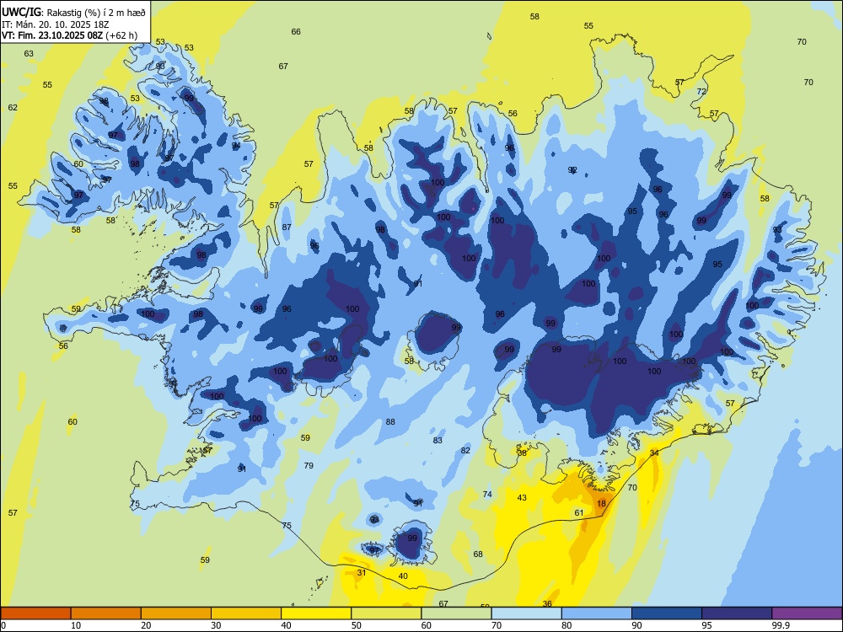
Task: Click the humidity value '18' on the map
Action: coord(601,504)
